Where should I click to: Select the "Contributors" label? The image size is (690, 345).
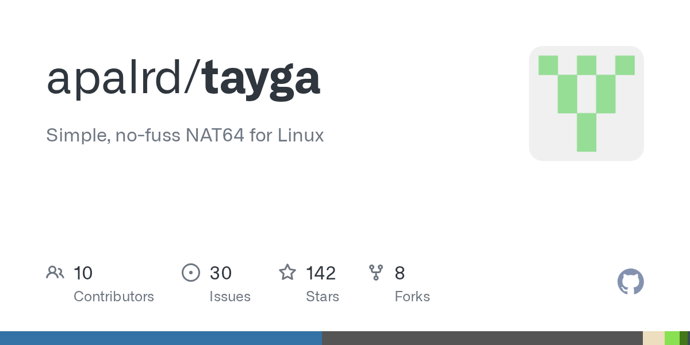point(114,297)
